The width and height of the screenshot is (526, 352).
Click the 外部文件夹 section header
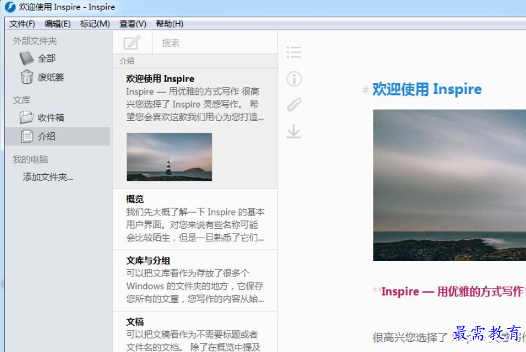coord(35,41)
